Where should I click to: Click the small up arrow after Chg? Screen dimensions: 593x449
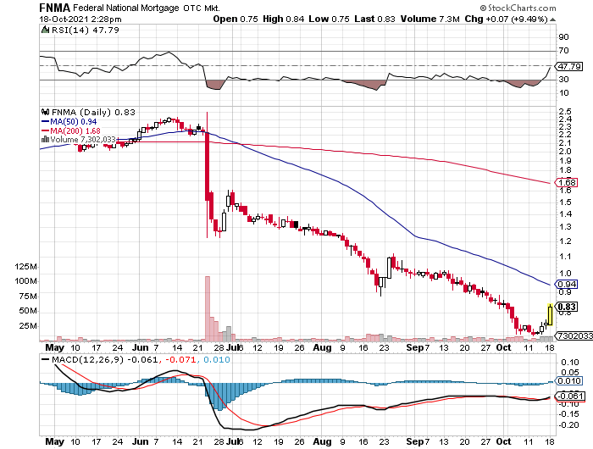tap(552, 19)
